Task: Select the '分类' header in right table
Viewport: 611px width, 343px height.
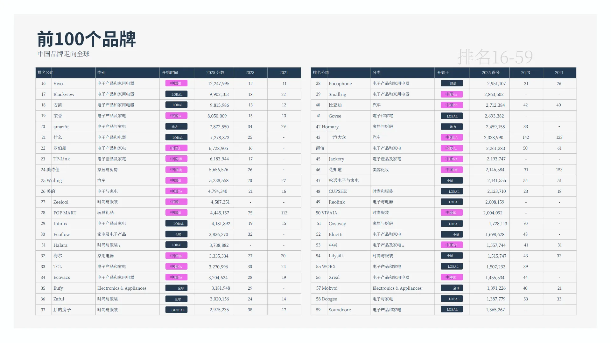Action: [x=376, y=73]
